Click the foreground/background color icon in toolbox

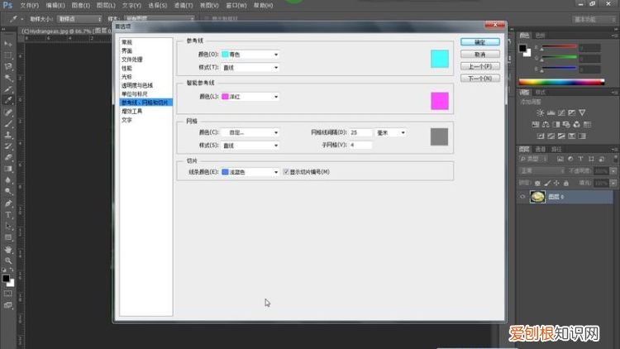click(x=7, y=280)
